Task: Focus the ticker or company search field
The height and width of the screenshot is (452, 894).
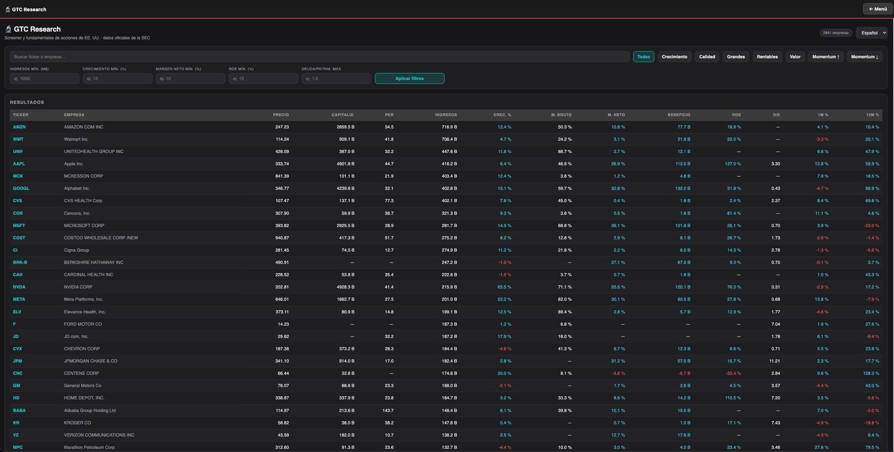Action: point(320,57)
